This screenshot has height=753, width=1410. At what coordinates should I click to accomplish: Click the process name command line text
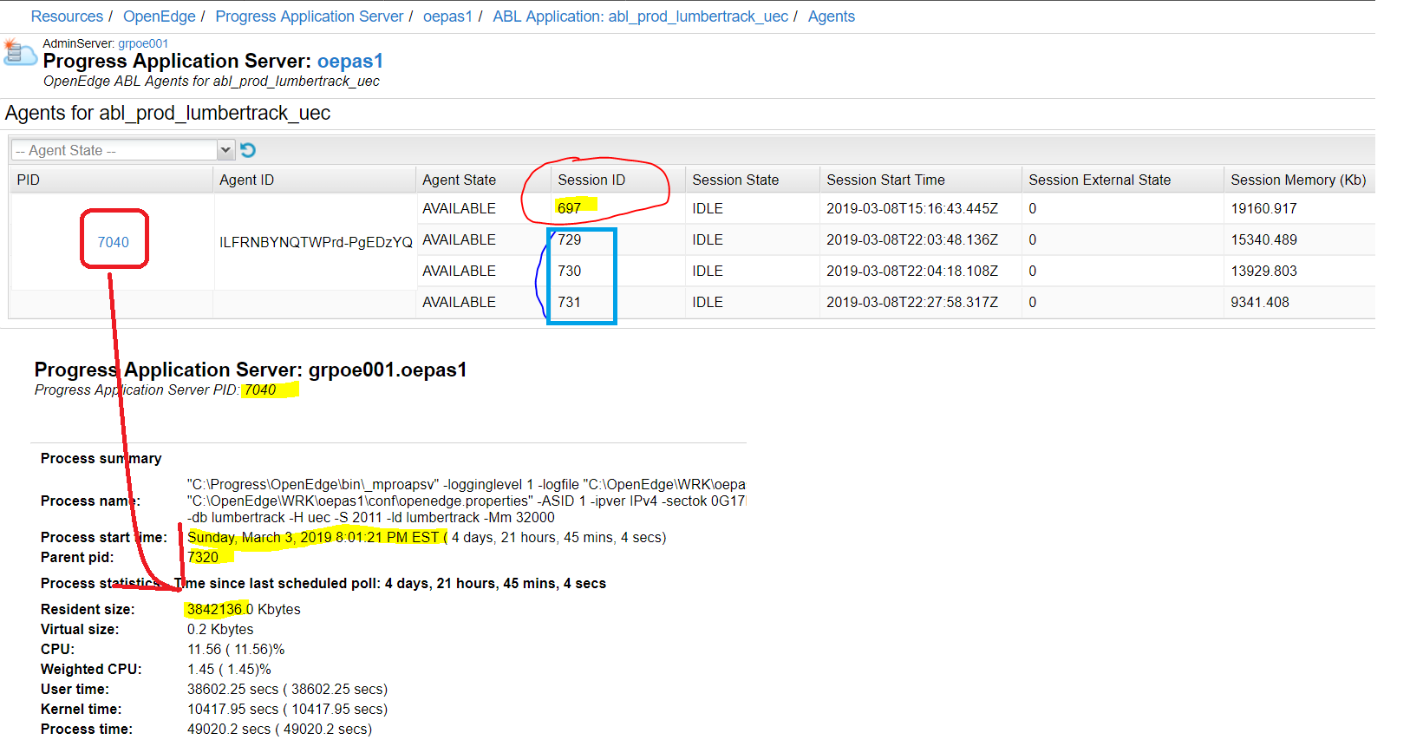[x=467, y=501]
